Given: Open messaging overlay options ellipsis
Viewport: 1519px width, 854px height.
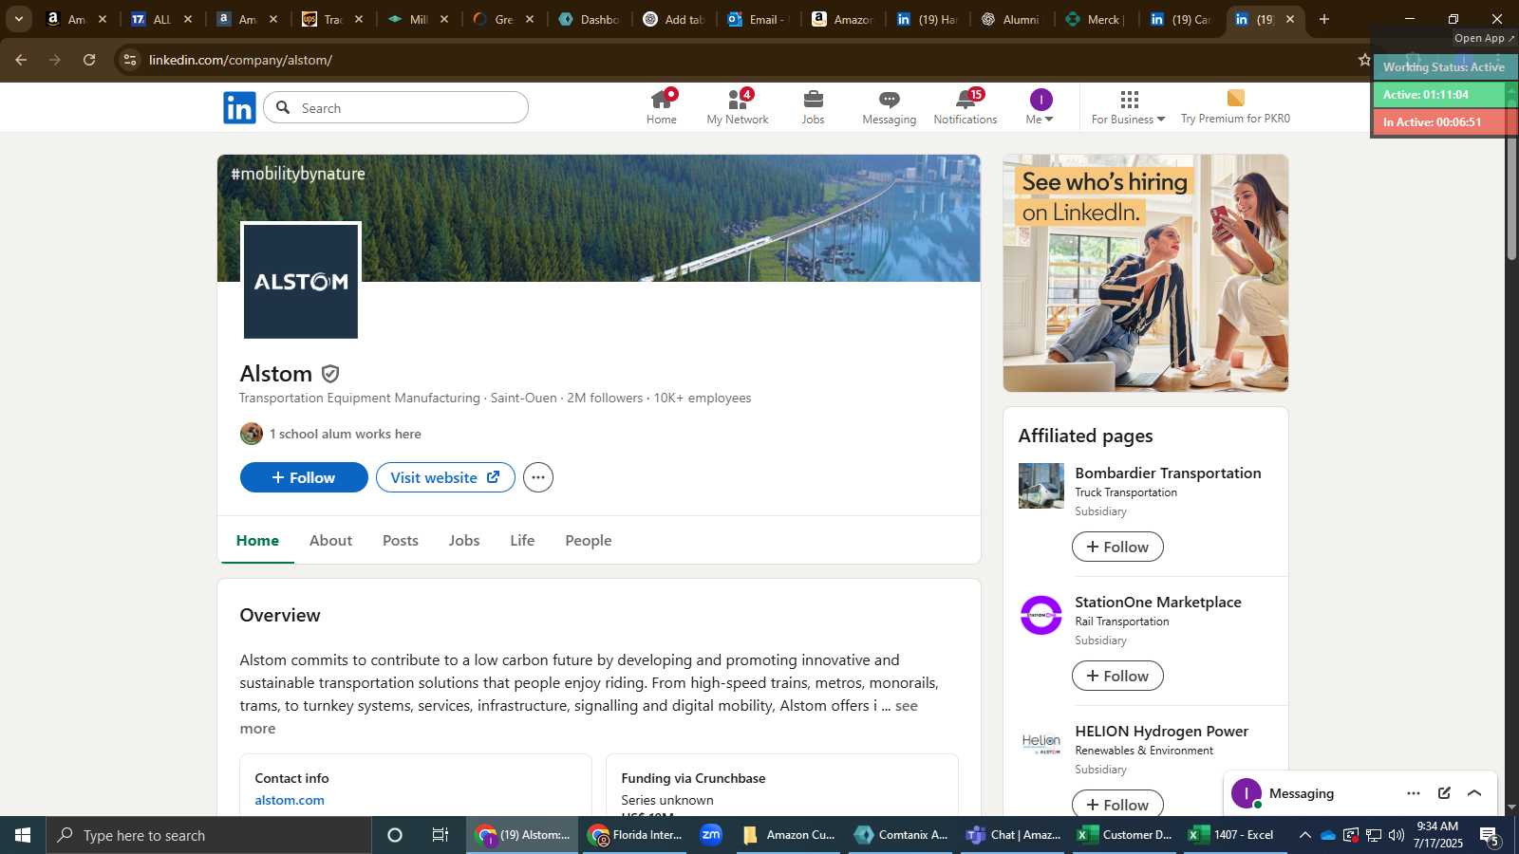Looking at the screenshot, I should (1414, 793).
